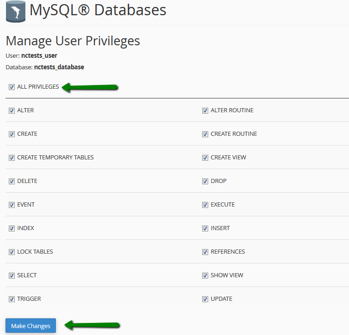
Task: Toggle the EVENT privilege checkbox
Action: (x=12, y=205)
